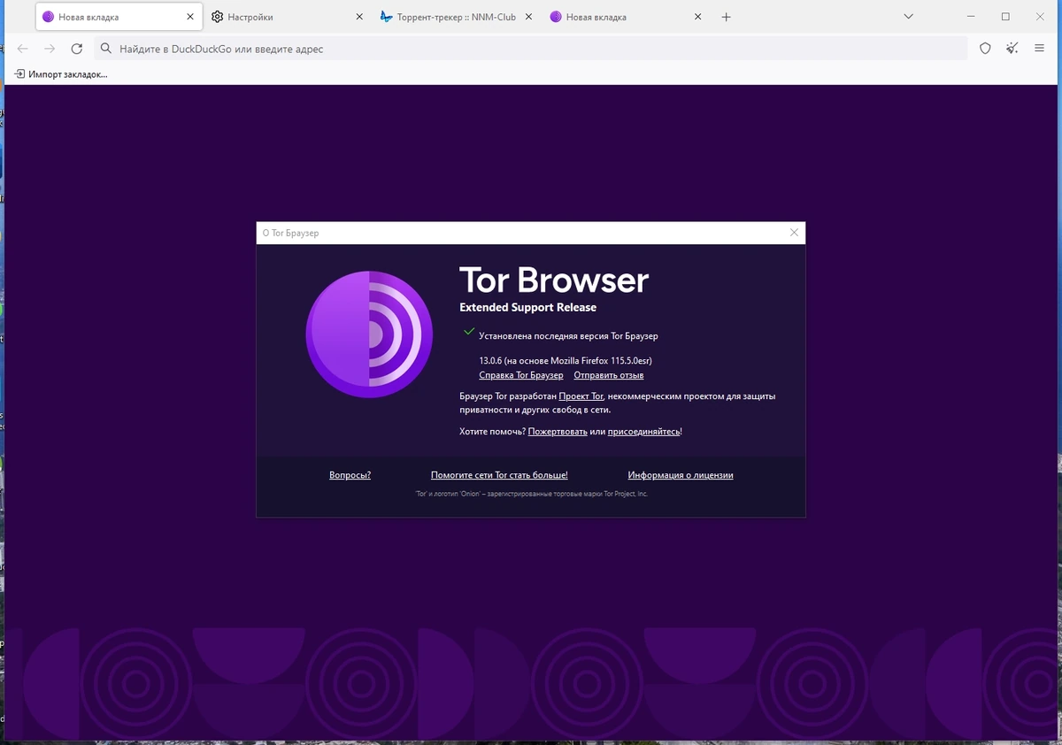1062x745 pixels.
Task: Click the Пожертвовать donate link
Action: 558,432
